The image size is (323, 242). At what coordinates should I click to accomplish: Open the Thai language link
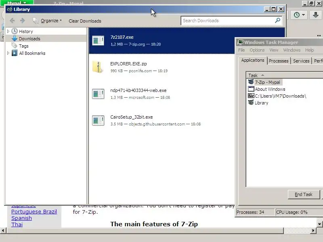[x=17, y=225]
